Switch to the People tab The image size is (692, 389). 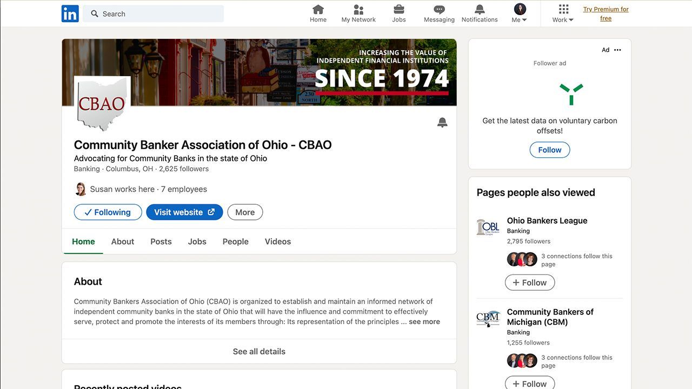tap(236, 242)
